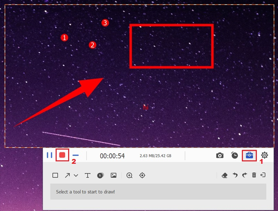Viewport: 278px width, 211px height.
Task: Select the eraser tool
Action: [x=224, y=175]
